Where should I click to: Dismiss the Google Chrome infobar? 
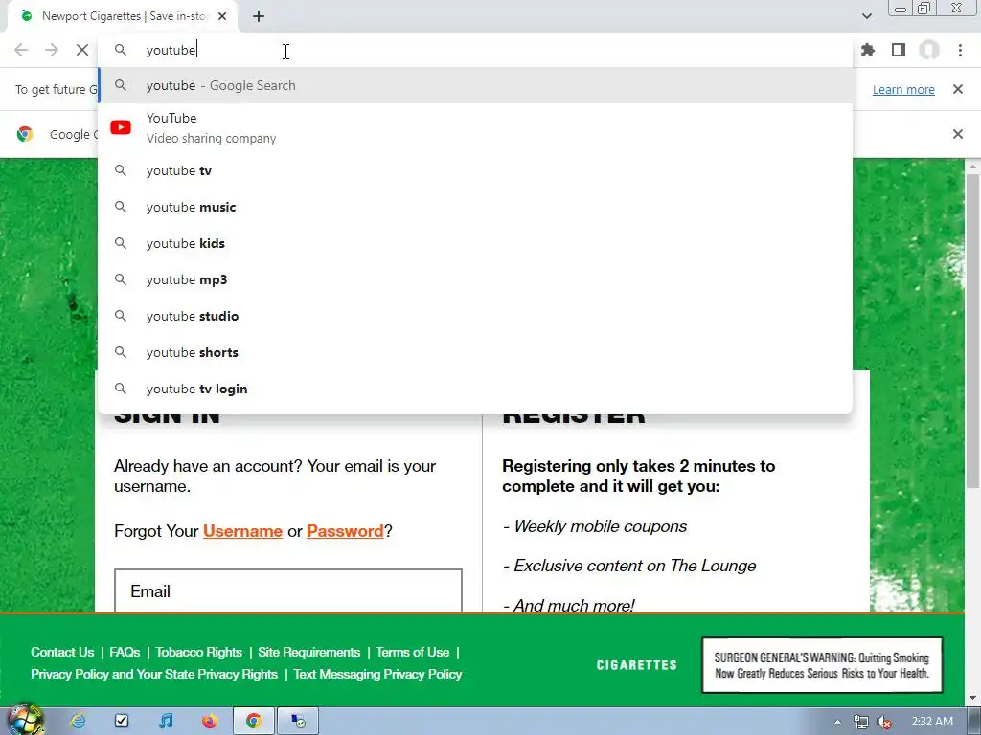(957, 134)
